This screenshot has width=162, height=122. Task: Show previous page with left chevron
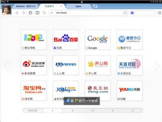click(7, 66)
